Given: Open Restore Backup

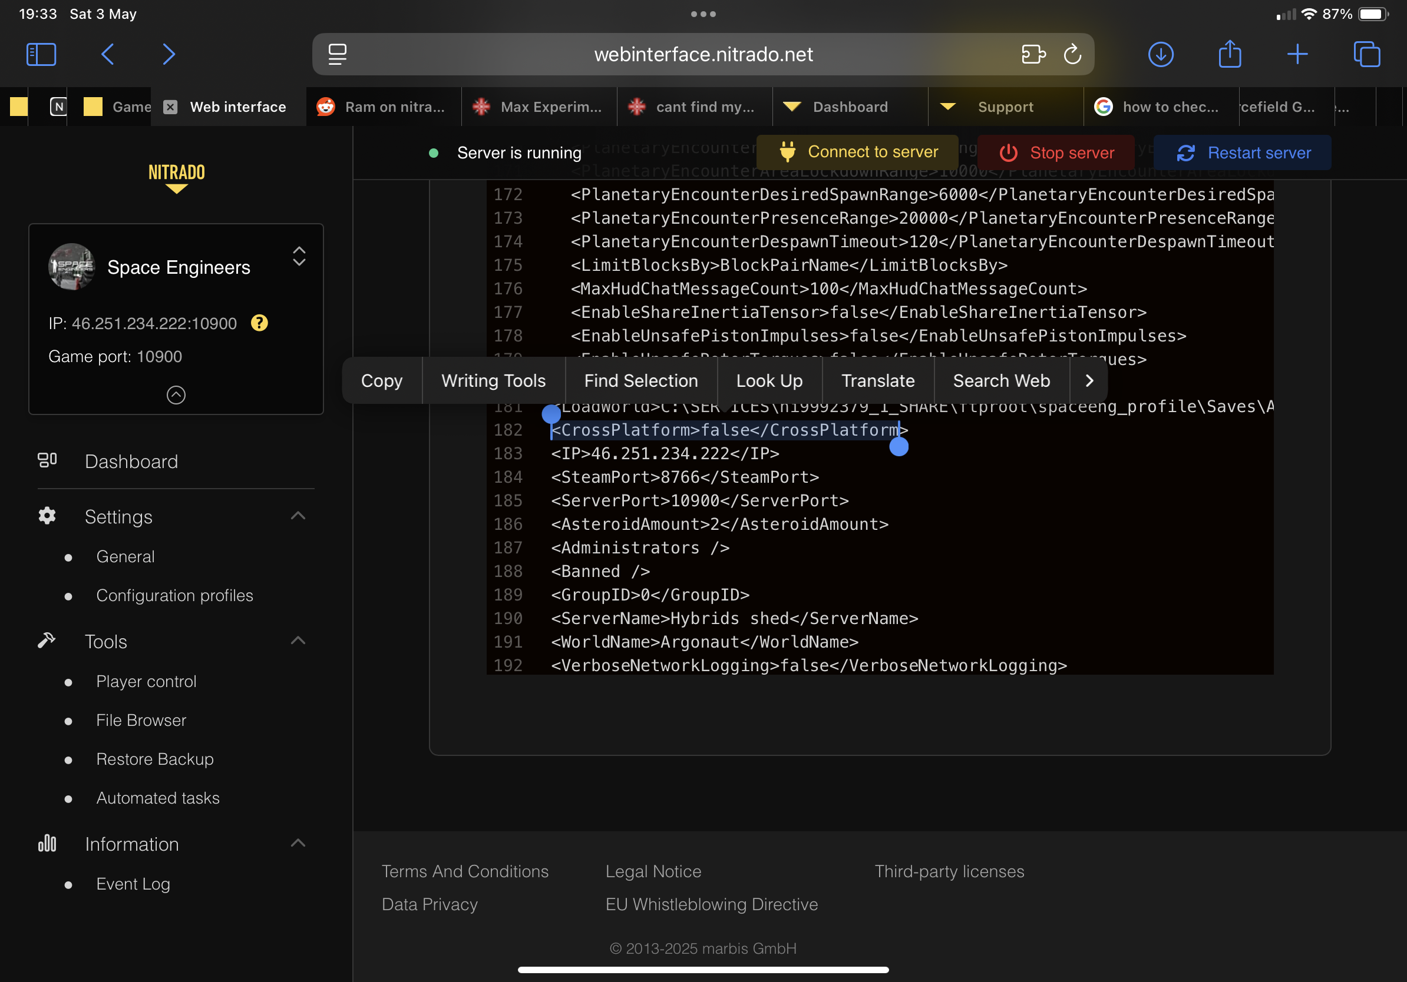Looking at the screenshot, I should click(x=155, y=759).
